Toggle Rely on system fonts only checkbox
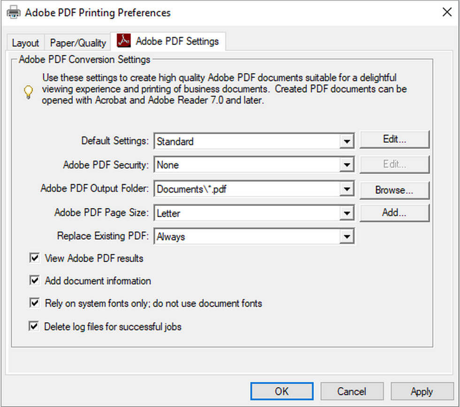The width and height of the screenshot is (460, 407). pos(34,303)
